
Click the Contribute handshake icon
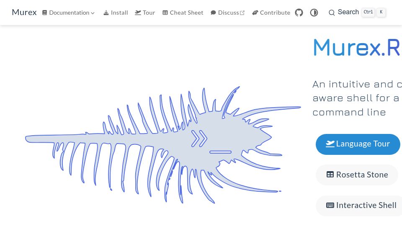(255, 13)
